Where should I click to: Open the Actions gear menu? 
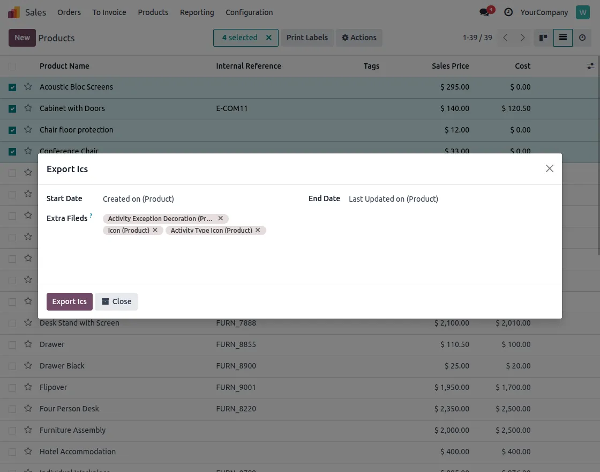(x=359, y=38)
